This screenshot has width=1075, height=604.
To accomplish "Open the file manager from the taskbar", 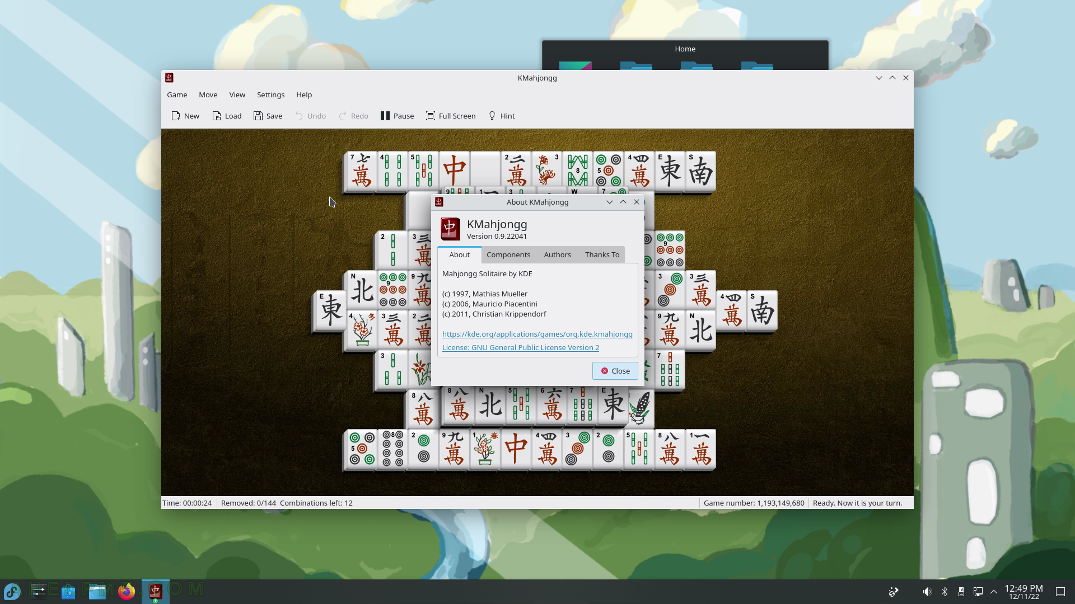I will [x=97, y=591].
